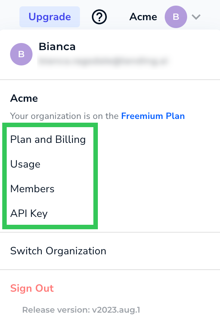220x322 pixels.
Task: Open the help icon with question mark
Action: (99, 17)
